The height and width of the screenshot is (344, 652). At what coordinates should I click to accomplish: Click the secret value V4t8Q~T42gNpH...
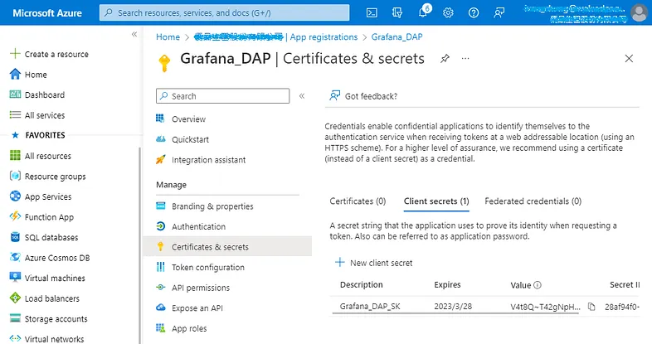pyautogui.click(x=545, y=307)
